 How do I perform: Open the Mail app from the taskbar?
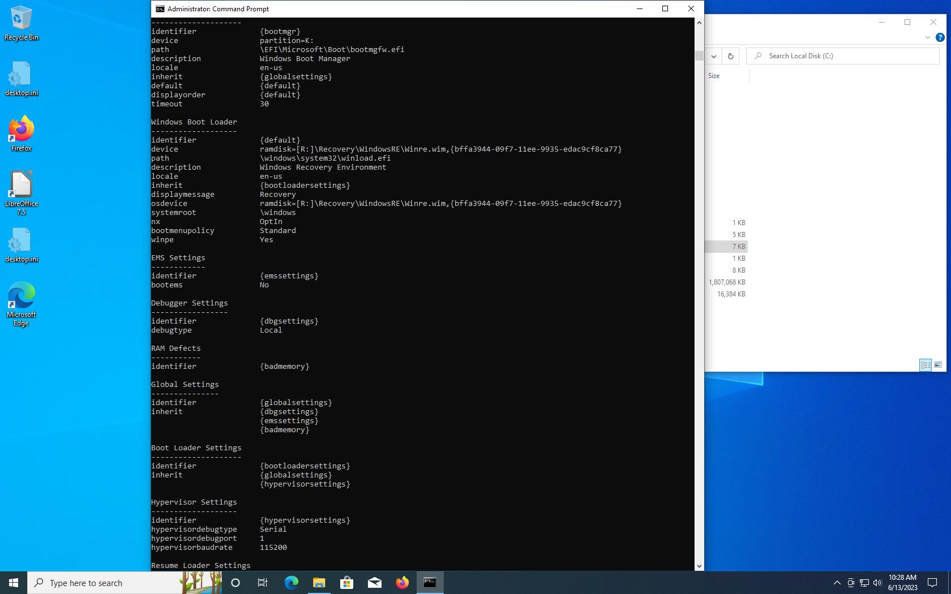pyautogui.click(x=374, y=583)
